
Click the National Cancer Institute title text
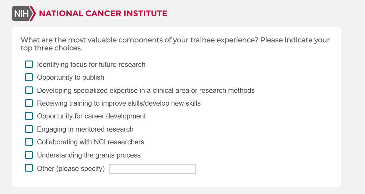tap(103, 13)
